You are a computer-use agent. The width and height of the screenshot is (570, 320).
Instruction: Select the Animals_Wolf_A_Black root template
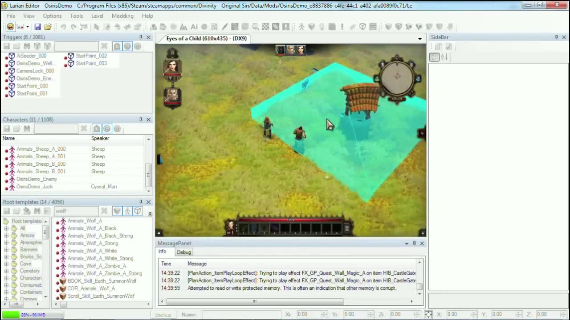point(92,228)
